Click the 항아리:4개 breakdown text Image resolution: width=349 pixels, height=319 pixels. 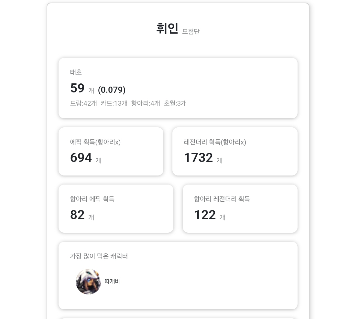click(x=146, y=103)
